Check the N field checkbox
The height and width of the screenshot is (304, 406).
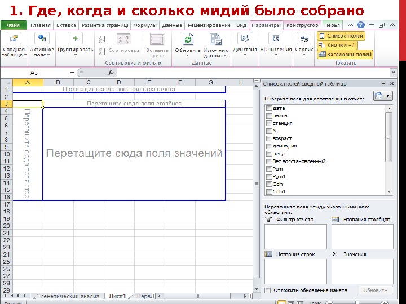point(269,131)
